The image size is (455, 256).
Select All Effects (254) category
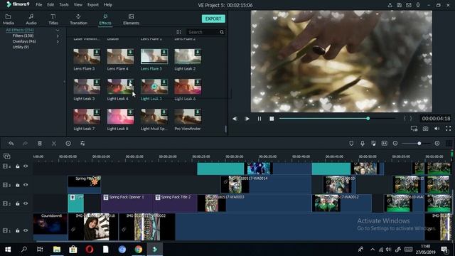20,30
